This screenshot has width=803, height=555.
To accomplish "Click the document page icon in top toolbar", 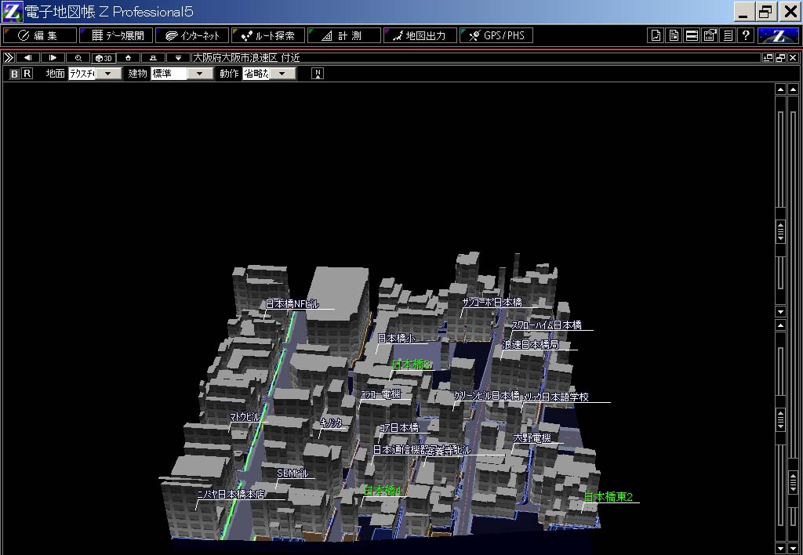I will click(674, 35).
